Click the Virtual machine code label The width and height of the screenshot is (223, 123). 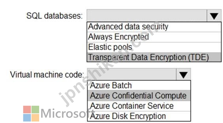tap(47, 75)
